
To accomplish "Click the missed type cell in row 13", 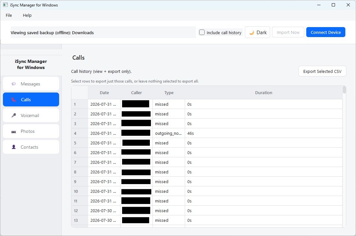I will (x=169, y=221).
